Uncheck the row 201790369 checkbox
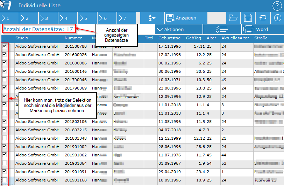Screen dimensions: 284x186 pyautogui.click(x=4, y=88)
